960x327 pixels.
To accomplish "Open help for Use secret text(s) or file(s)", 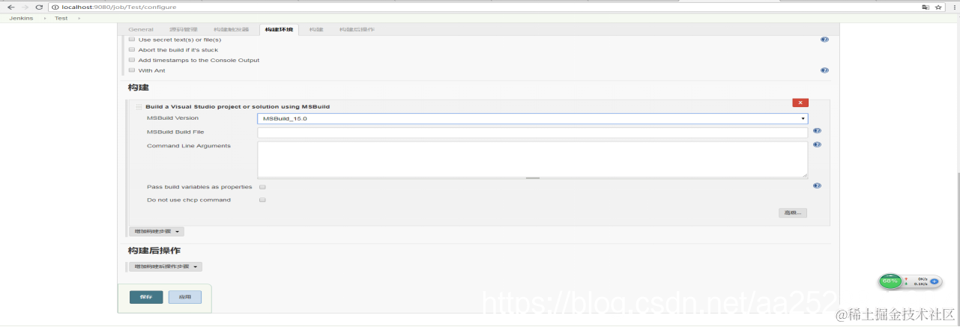I will pos(824,39).
